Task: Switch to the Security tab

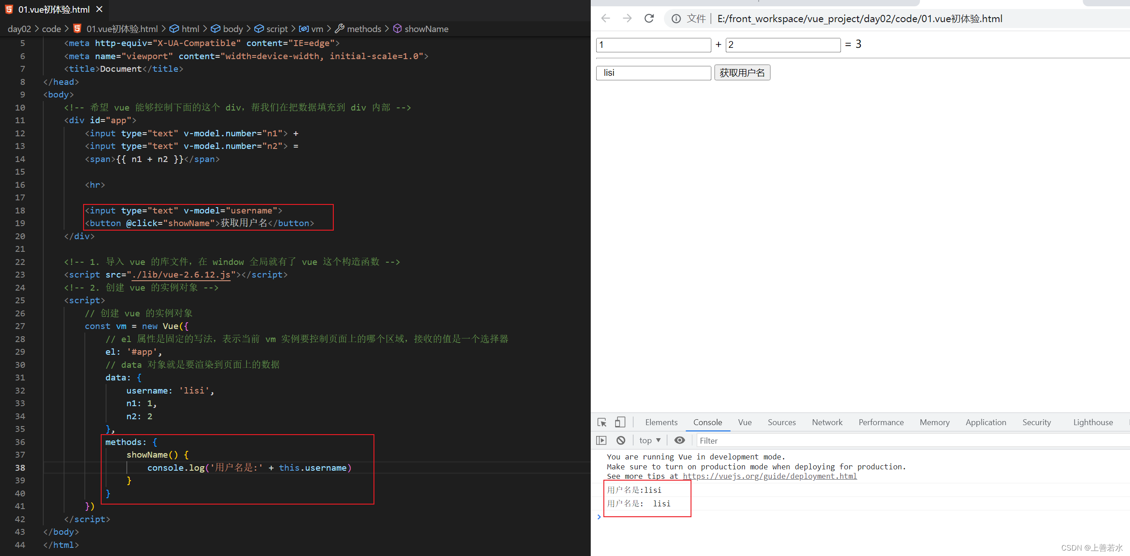Action: (x=1037, y=422)
